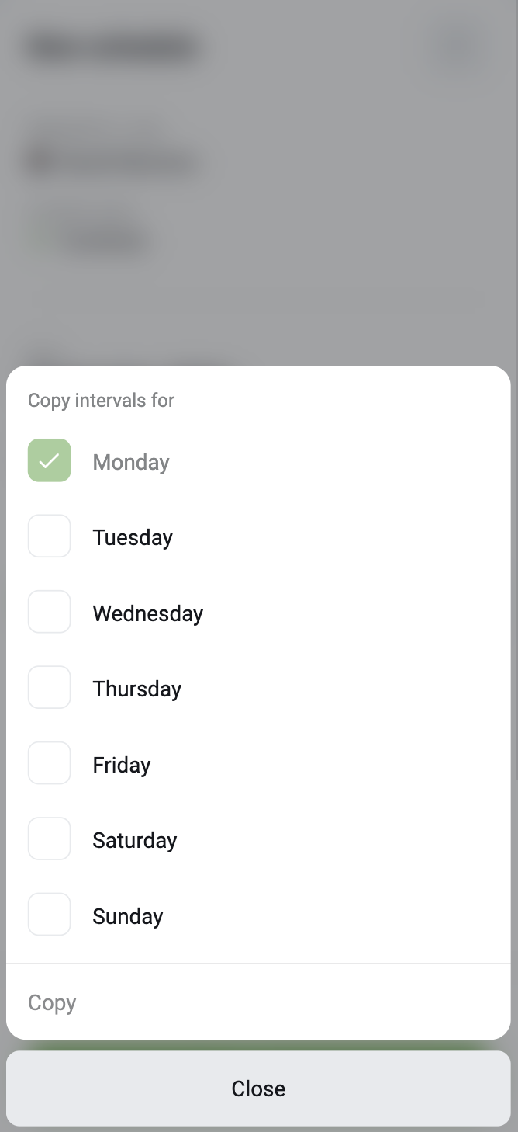Click the "Copy intervals for" heading
The height and width of the screenshot is (1132, 518).
[x=102, y=401]
